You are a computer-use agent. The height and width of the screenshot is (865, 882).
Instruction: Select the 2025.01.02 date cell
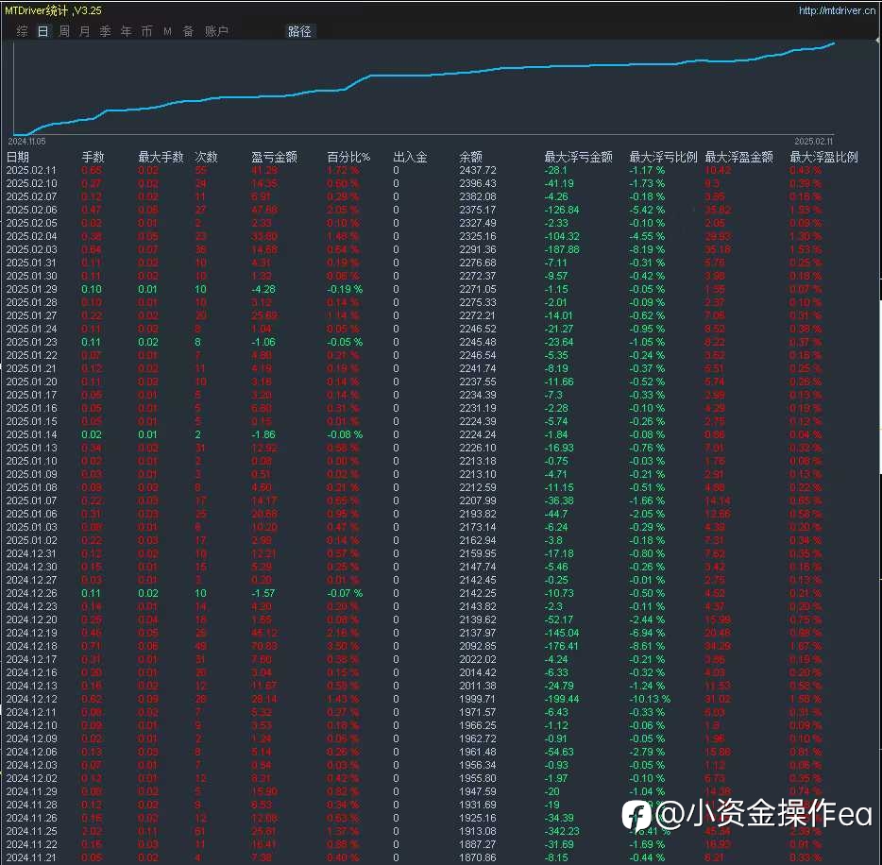tap(31, 540)
